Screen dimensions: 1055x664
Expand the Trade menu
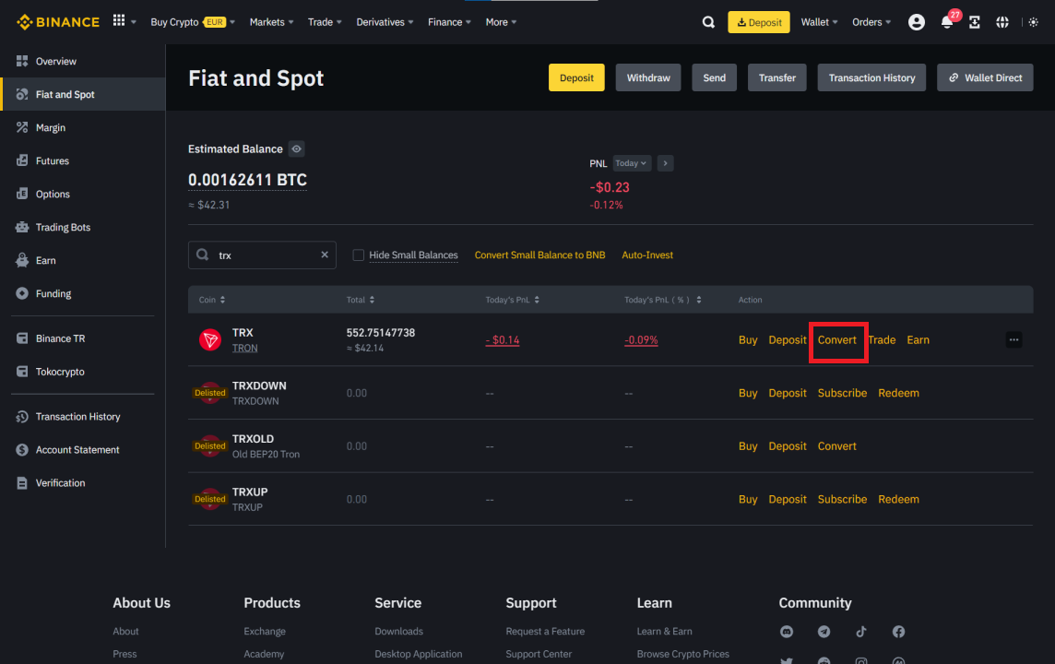325,22
